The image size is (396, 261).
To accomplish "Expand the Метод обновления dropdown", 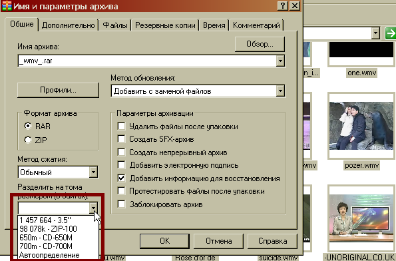I will [x=280, y=91].
